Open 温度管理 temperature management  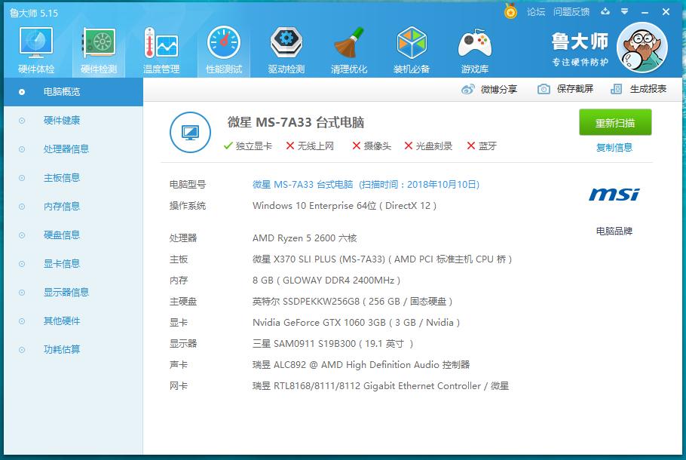[160, 48]
